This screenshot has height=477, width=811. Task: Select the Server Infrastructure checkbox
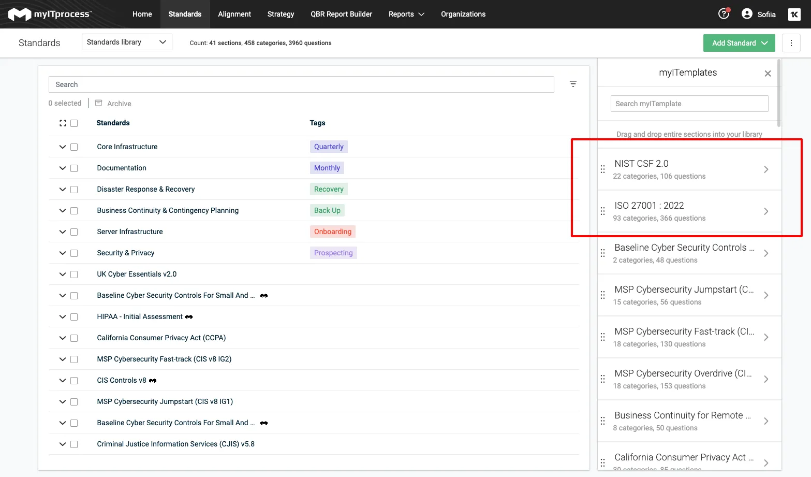74,232
